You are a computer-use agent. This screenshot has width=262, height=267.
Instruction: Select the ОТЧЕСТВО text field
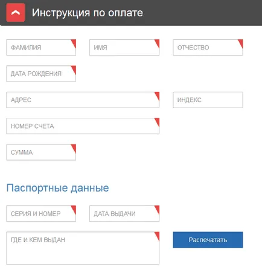click(208, 48)
